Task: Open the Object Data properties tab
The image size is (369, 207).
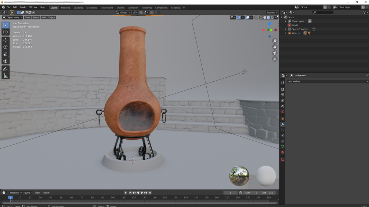Action: [x=283, y=147]
